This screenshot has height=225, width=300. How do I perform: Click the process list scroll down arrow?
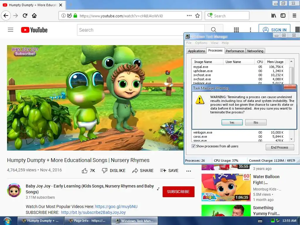(x=291, y=139)
